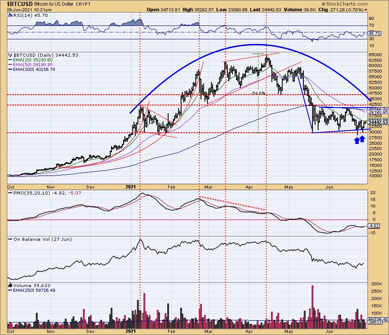Click the 39190.95 EMA axis tag
389x335 pixels.
coord(378,112)
